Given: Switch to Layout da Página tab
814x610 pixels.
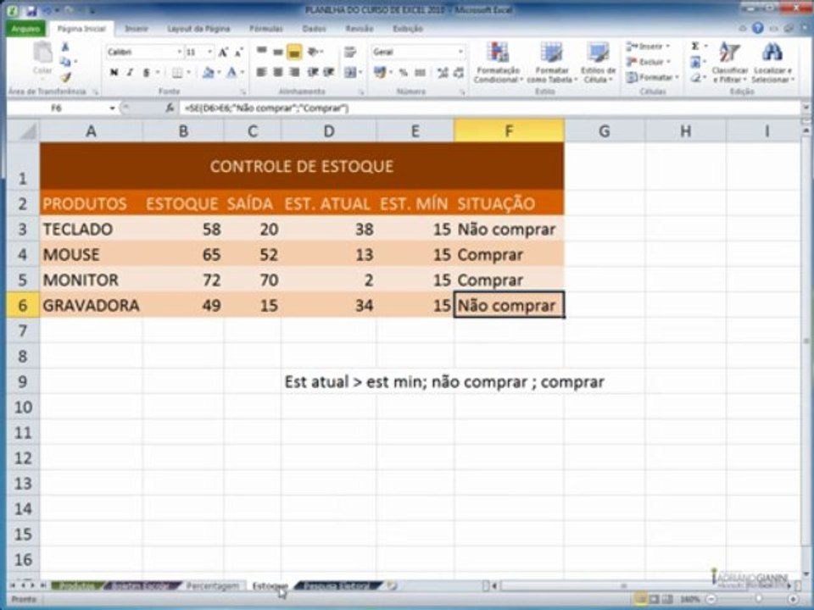Looking at the screenshot, I should click(x=198, y=29).
